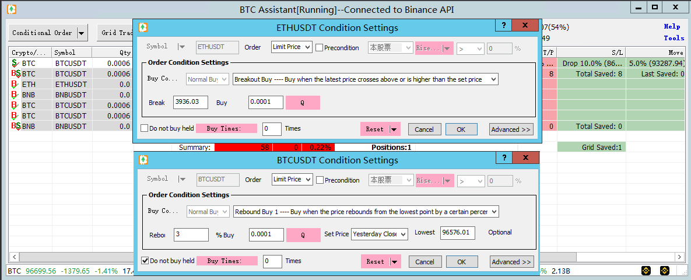Click Buy quantity field in ETHUSDT dialog
The width and height of the screenshot is (691, 280).
[266, 102]
